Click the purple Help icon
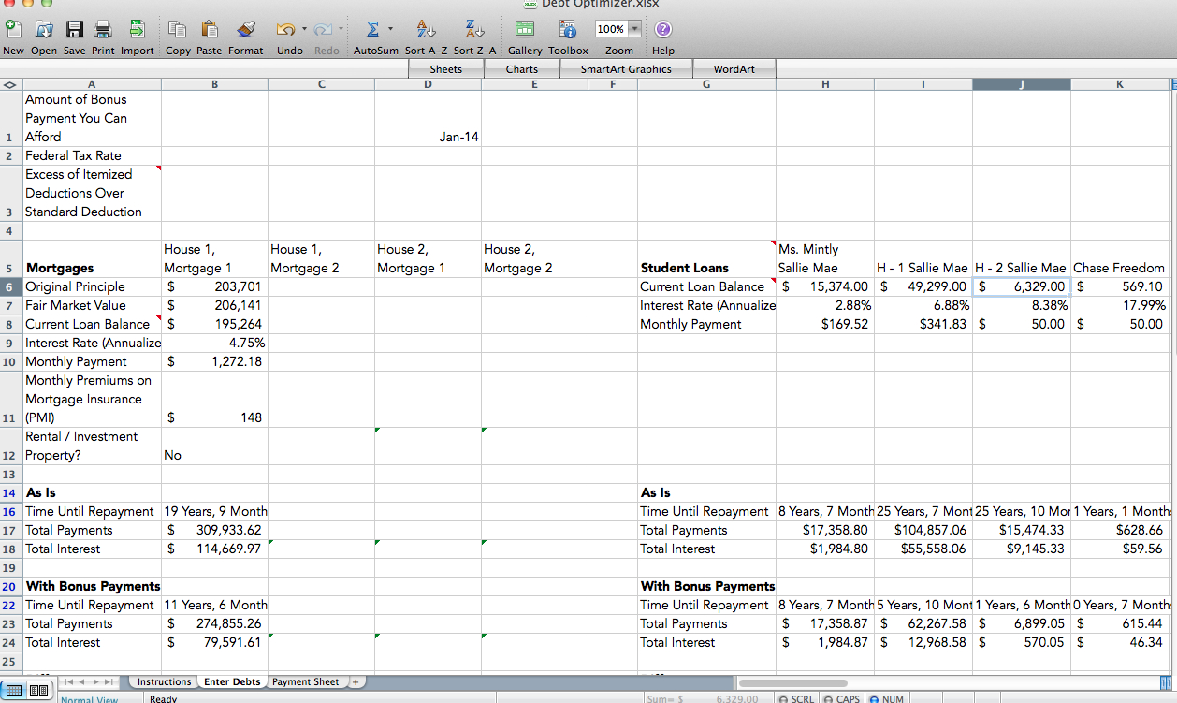Viewport: 1177px width, 703px height. tap(662, 30)
